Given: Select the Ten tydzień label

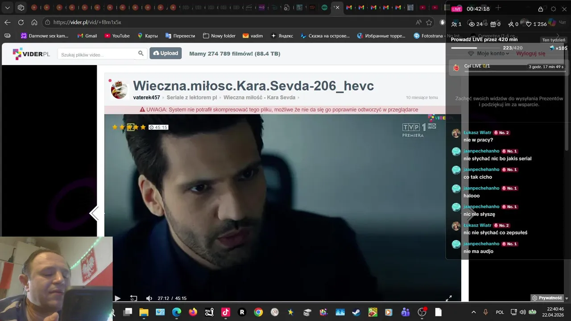Looking at the screenshot, I should click(x=554, y=40).
